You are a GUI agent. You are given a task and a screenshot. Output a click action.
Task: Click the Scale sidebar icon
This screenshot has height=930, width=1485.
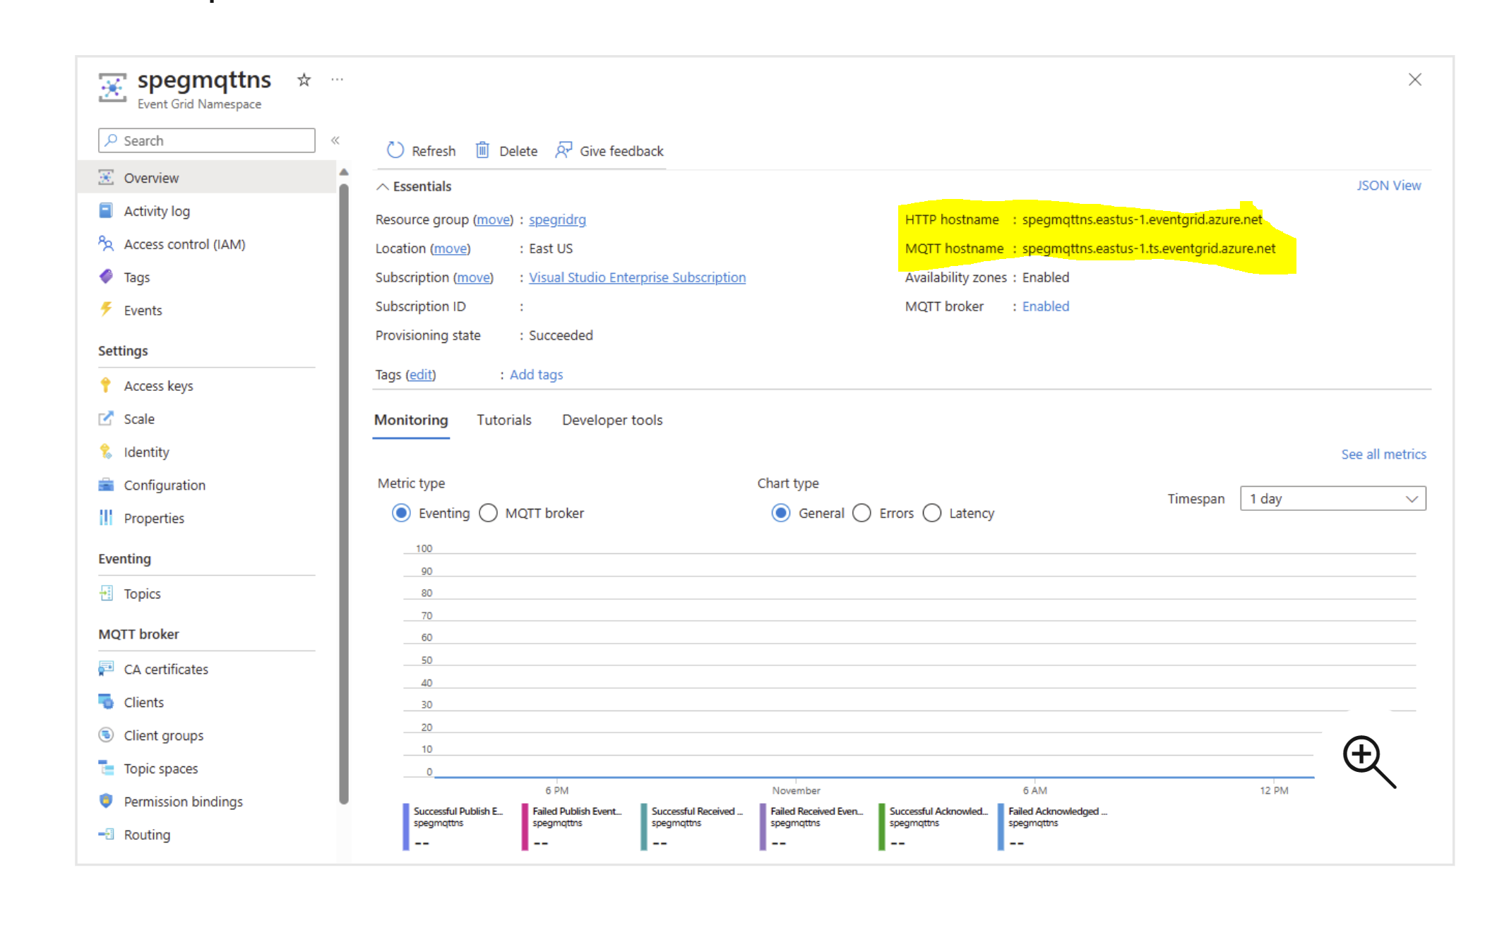pos(106,418)
